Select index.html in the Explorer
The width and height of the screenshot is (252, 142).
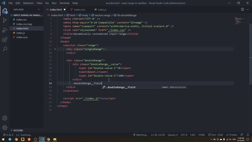click(x=22, y=28)
